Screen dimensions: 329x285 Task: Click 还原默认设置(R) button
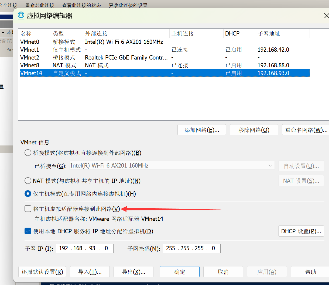(x=42, y=272)
